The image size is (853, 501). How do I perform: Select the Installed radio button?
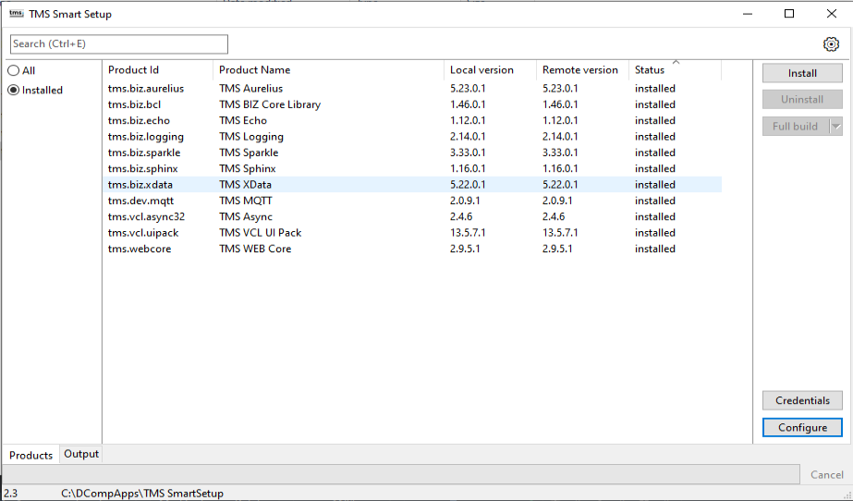(x=14, y=91)
